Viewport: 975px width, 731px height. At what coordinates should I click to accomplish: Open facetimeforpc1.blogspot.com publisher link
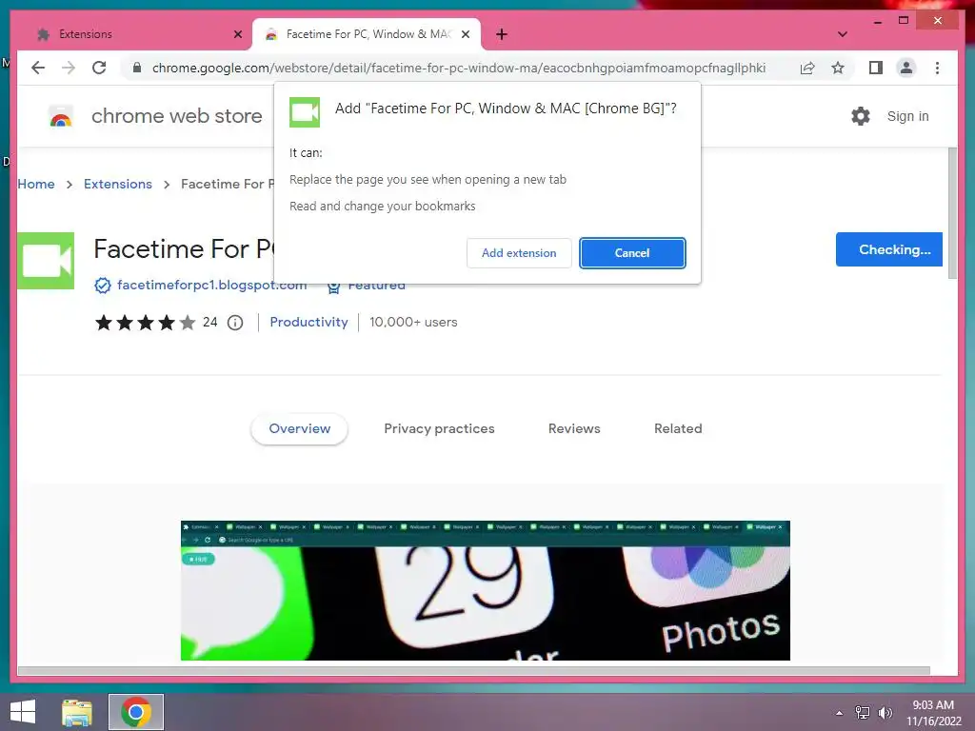pos(211,286)
